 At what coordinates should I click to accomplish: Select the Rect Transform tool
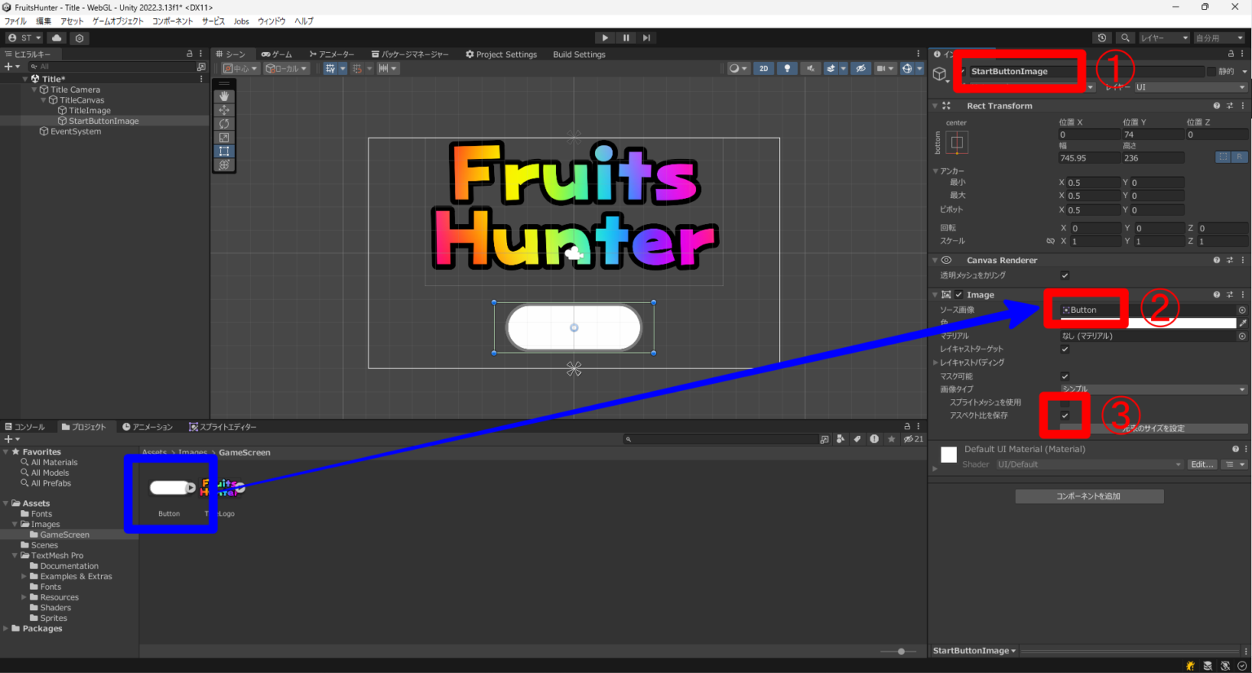[224, 151]
